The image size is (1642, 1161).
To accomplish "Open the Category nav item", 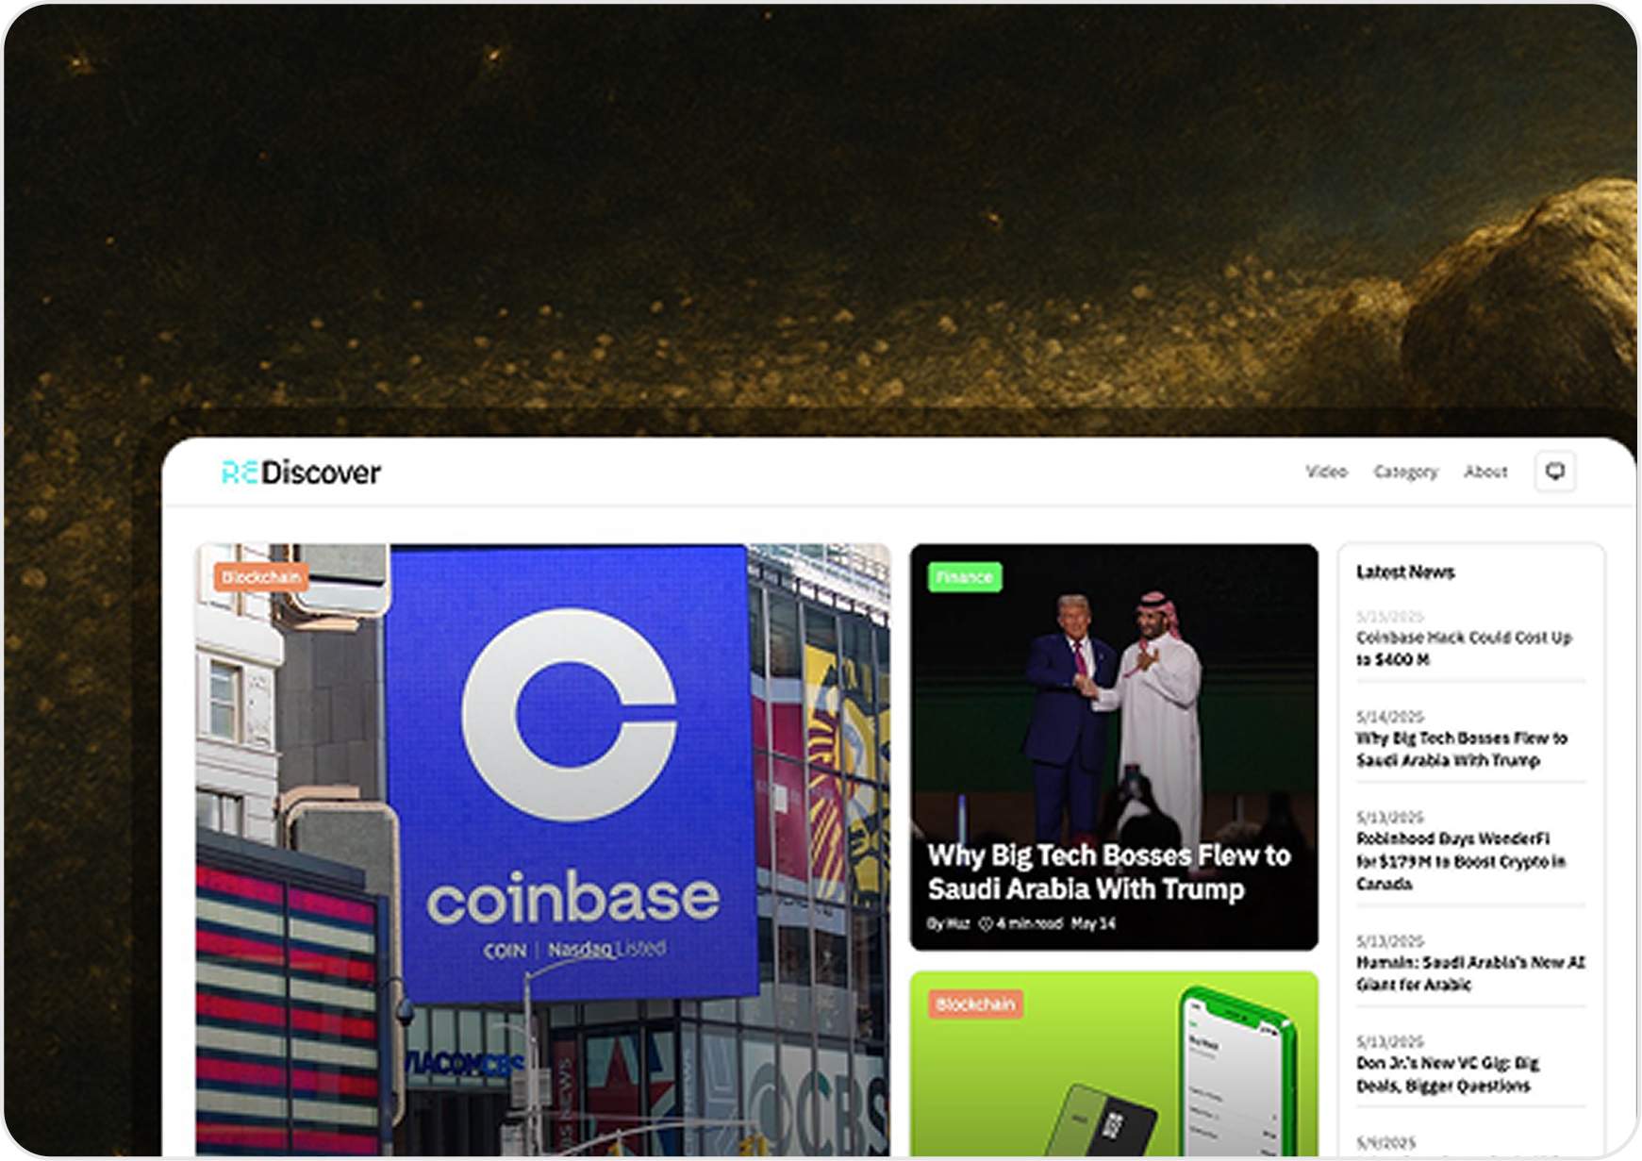I will (x=1405, y=472).
